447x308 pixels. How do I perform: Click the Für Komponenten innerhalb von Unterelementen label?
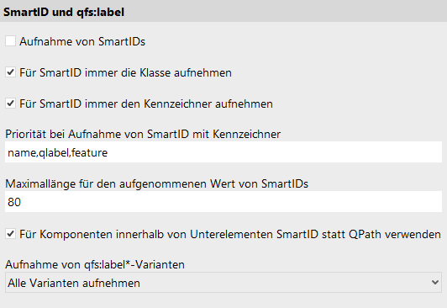[x=230, y=234]
